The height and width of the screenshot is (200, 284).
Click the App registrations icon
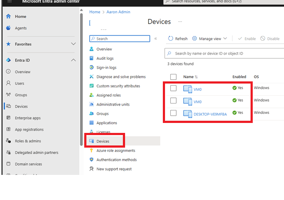coord(8,129)
